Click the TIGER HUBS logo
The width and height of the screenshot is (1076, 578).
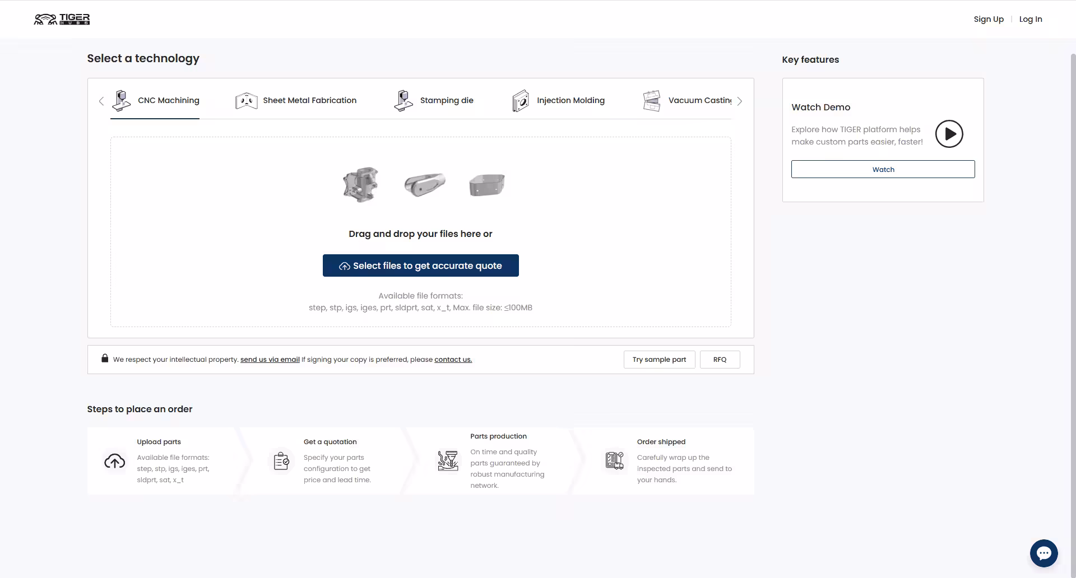click(62, 19)
